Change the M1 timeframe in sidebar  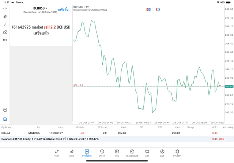click(5, 40)
